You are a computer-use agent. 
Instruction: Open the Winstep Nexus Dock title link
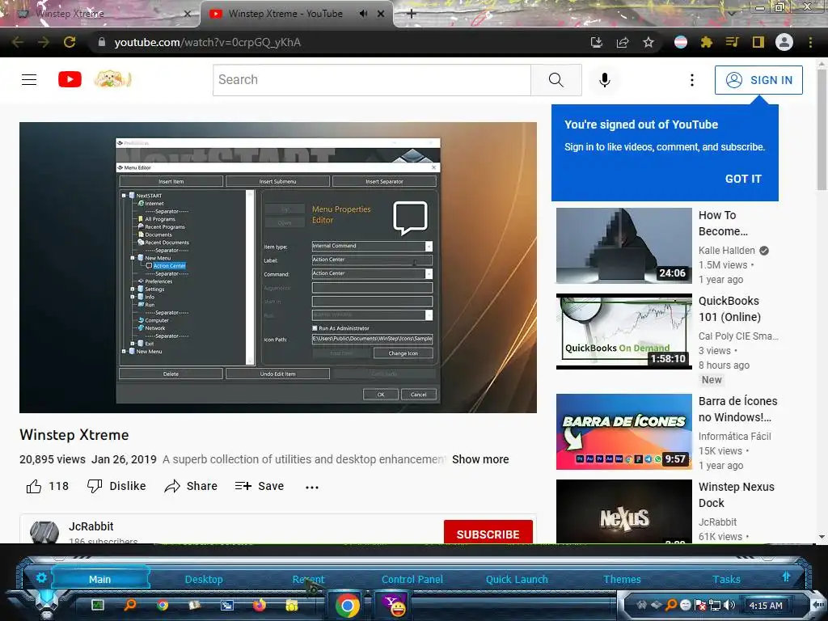point(736,495)
